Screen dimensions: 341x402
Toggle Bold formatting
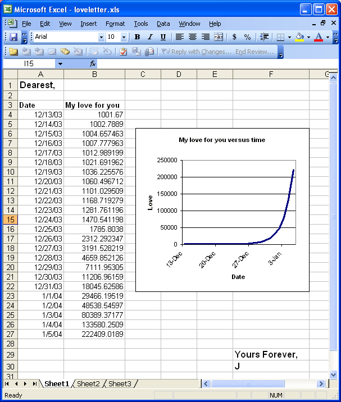[x=138, y=37]
